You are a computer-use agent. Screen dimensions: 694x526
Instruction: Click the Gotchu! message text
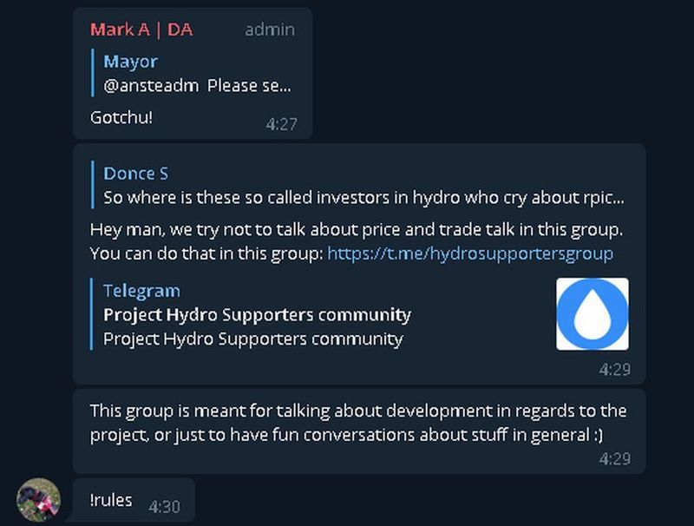point(121,116)
